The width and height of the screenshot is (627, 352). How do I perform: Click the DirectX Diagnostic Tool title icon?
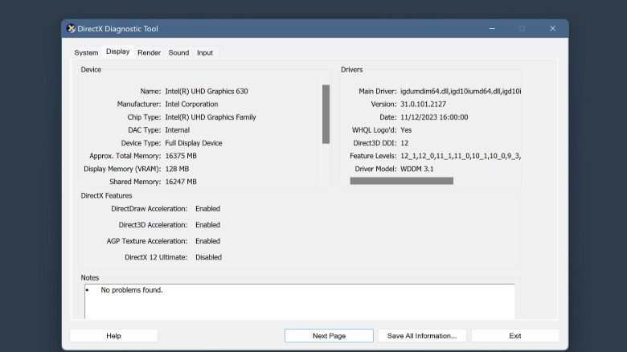tap(71, 29)
